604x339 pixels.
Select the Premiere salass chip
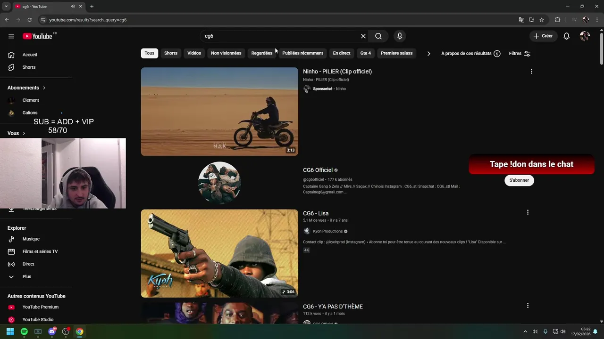pos(396,53)
